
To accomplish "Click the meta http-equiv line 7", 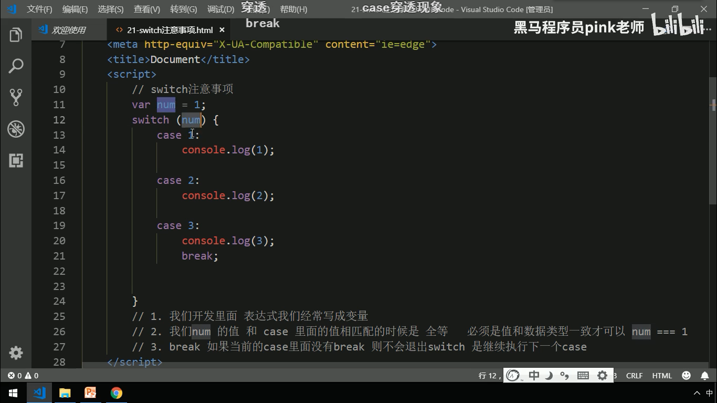I will pyautogui.click(x=272, y=45).
